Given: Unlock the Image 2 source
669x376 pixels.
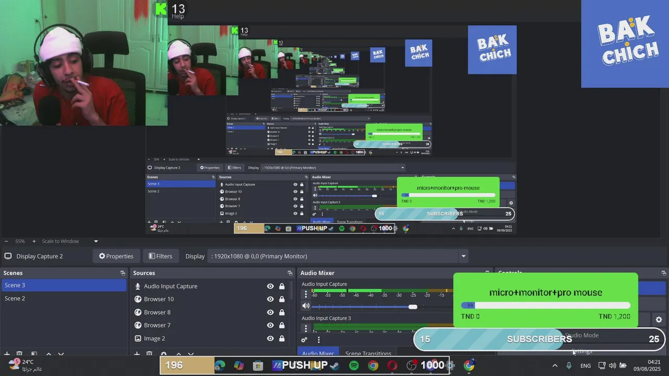Looking at the screenshot, I should click(x=282, y=338).
